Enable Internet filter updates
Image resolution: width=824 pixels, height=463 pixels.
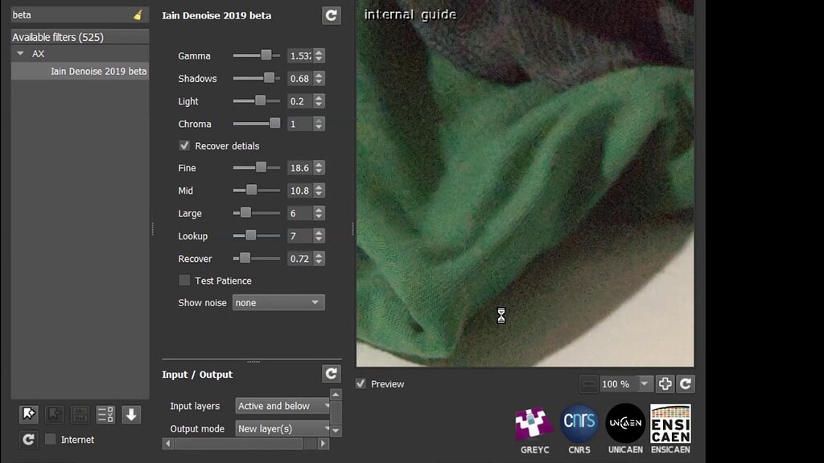pyautogui.click(x=50, y=440)
